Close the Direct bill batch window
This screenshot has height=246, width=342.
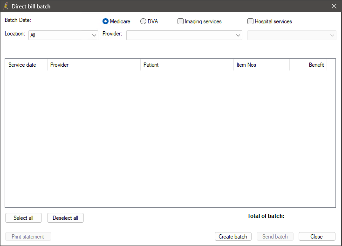(334, 6)
